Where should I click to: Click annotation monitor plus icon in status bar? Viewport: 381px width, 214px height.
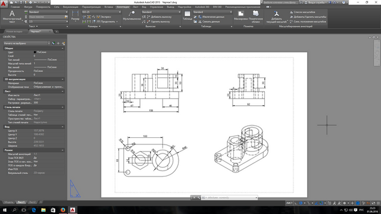[352, 203]
